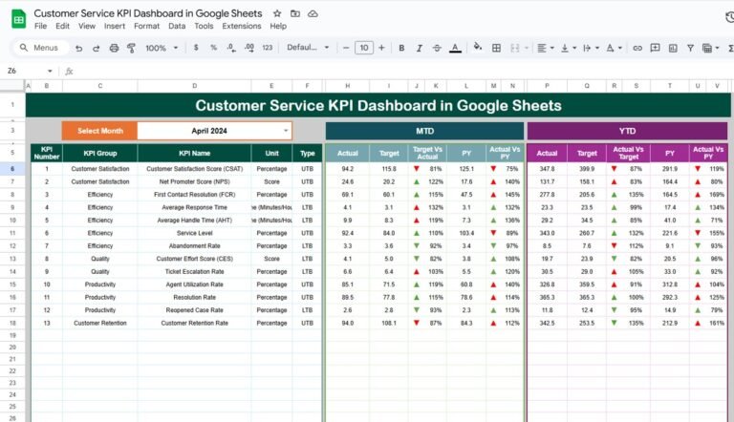
Task: Click the Select All corner box
Action: [x=12, y=86]
